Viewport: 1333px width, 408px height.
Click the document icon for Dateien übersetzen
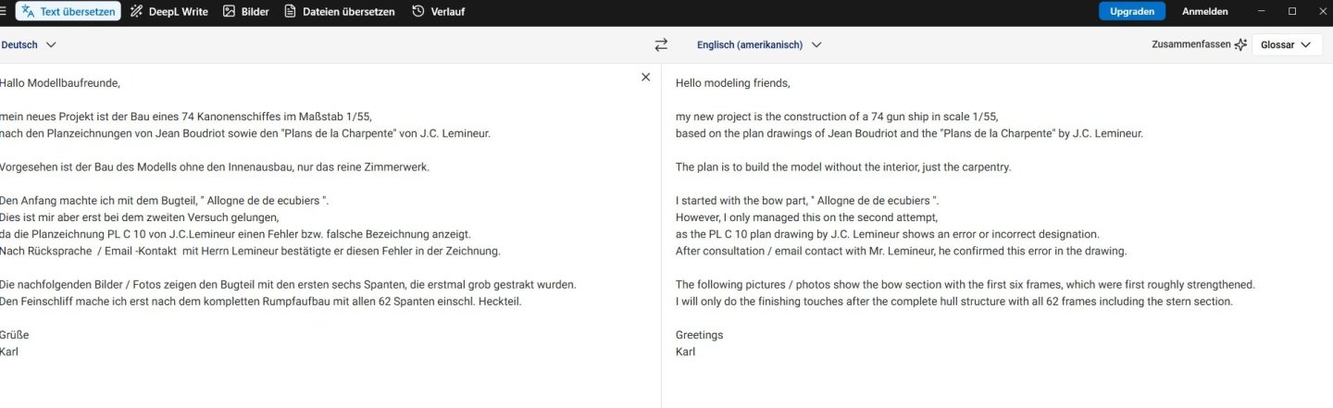point(291,11)
